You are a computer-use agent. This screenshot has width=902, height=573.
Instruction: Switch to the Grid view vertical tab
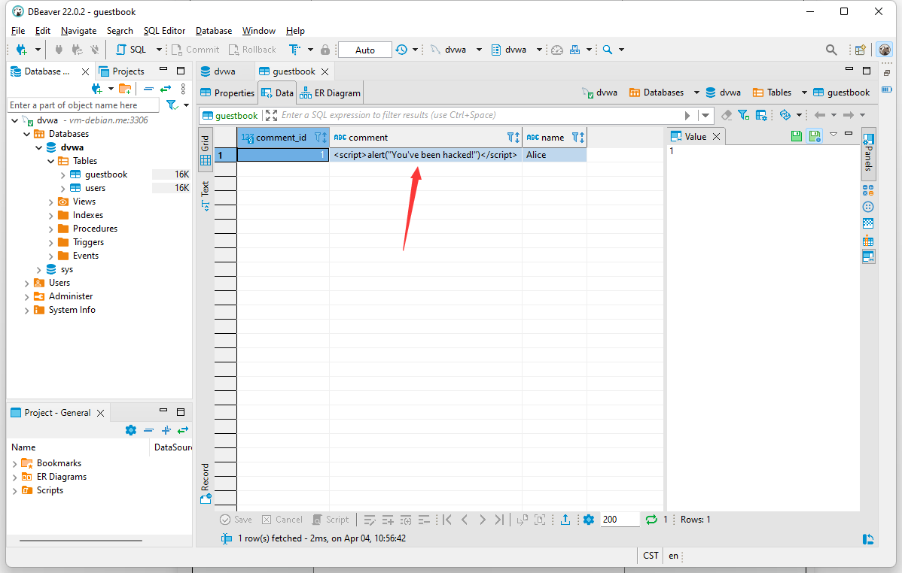click(x=206, y=150)
